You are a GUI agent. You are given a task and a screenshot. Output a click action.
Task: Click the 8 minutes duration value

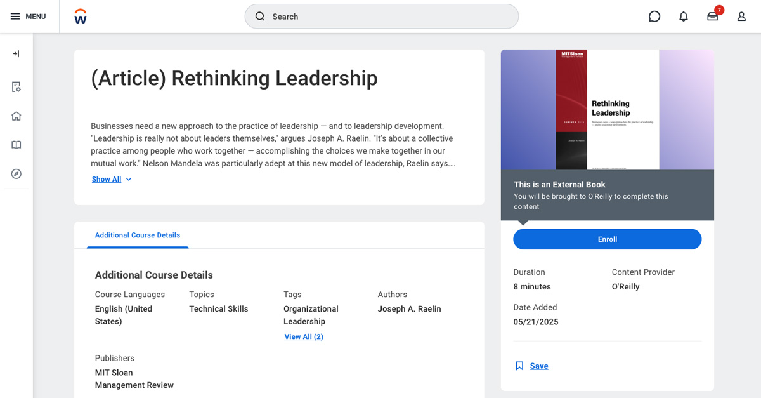pos(532,287)
